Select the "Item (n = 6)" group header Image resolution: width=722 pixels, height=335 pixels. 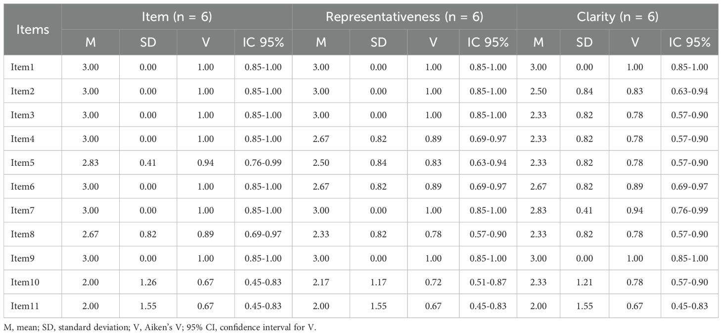[177, 16]
